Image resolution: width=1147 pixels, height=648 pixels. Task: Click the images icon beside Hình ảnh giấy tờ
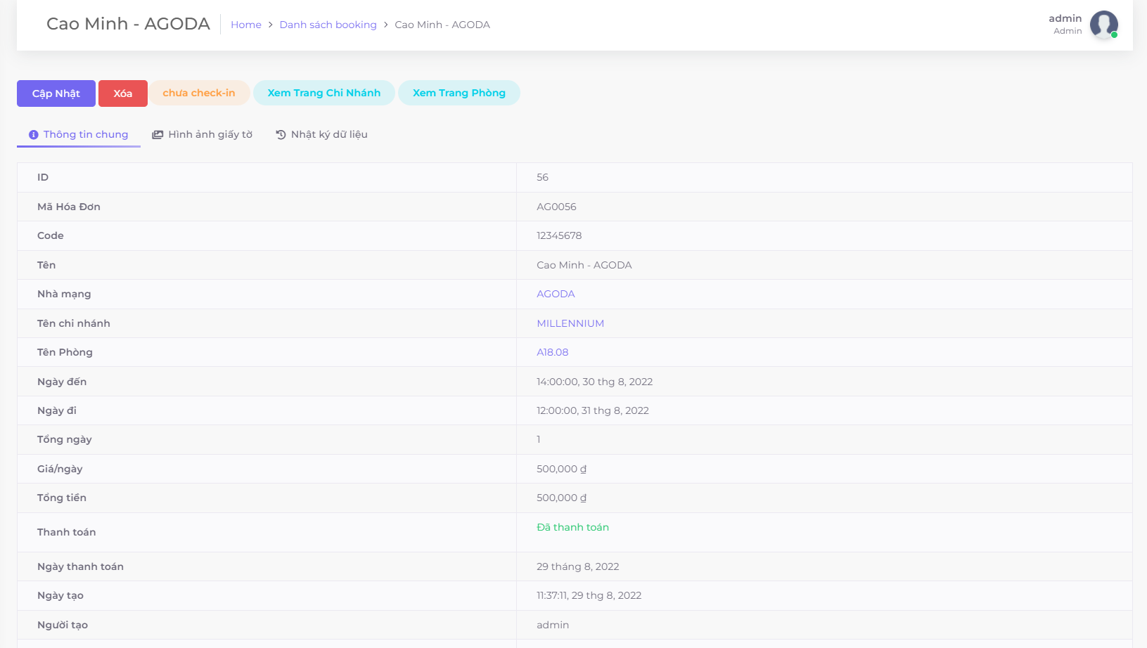158,135
